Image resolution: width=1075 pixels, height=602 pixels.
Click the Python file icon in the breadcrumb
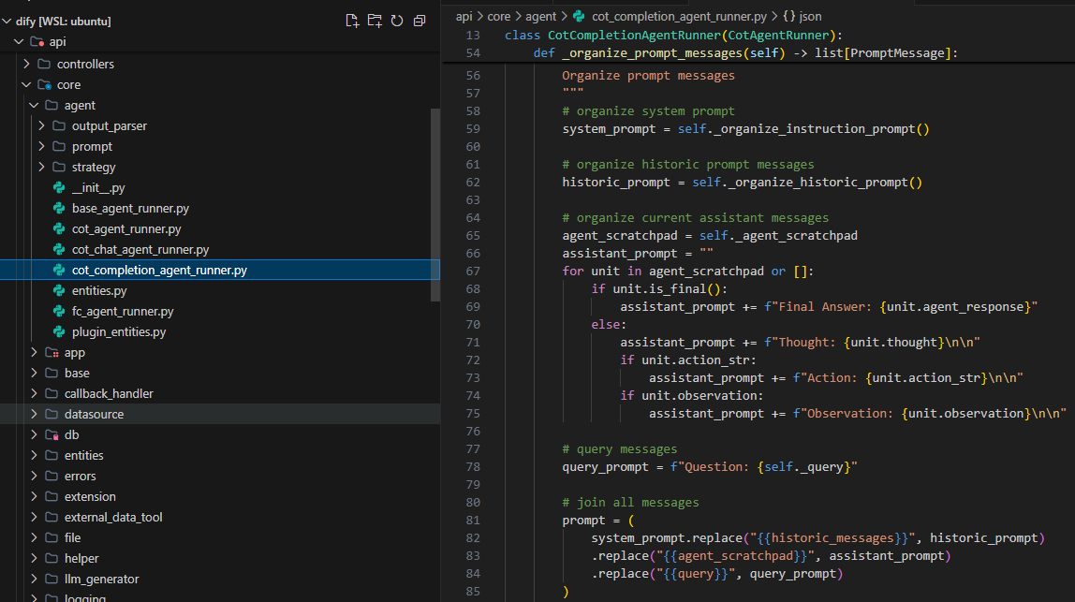(x=580, y=17)
